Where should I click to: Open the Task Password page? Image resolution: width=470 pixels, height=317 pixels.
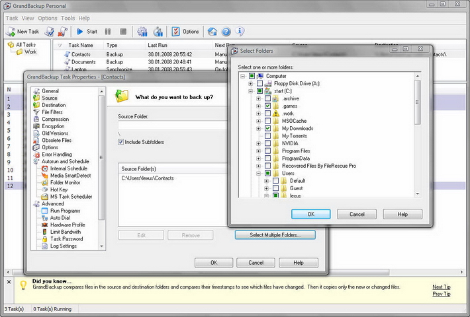(67, 239)
